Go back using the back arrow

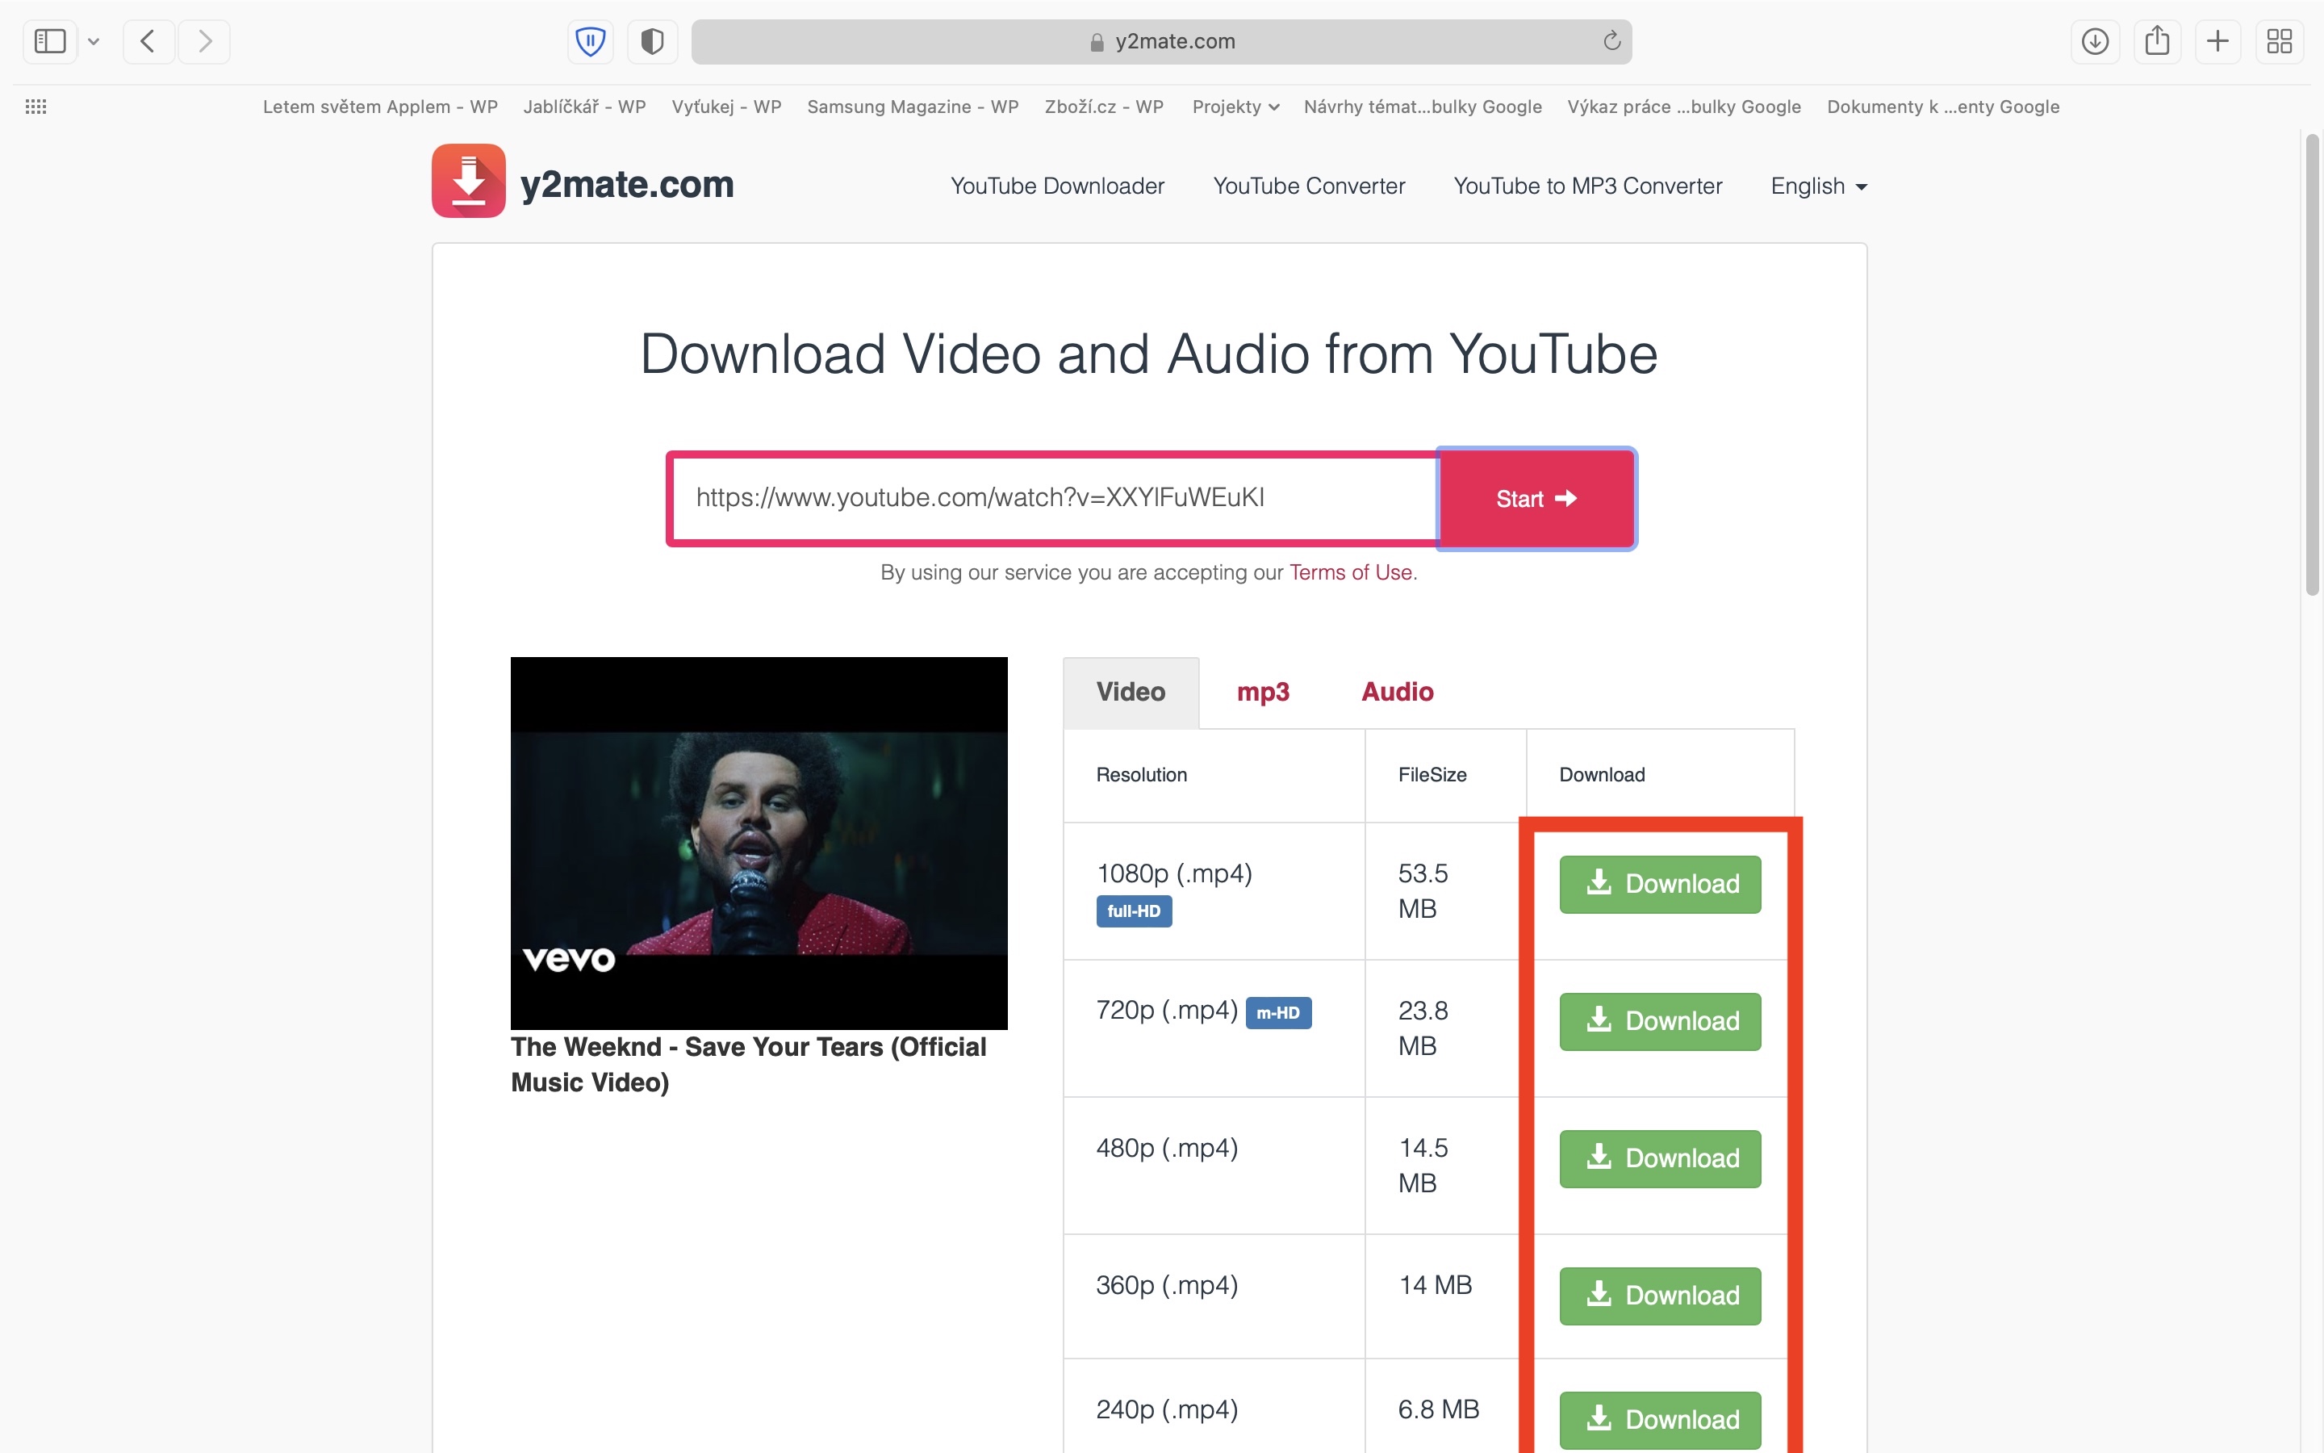point(148,41)
